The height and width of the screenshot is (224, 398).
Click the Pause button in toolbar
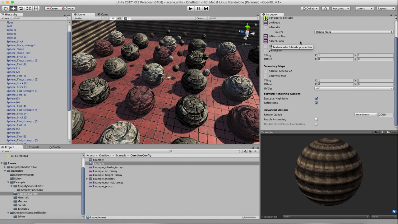[x=198, y=8]
